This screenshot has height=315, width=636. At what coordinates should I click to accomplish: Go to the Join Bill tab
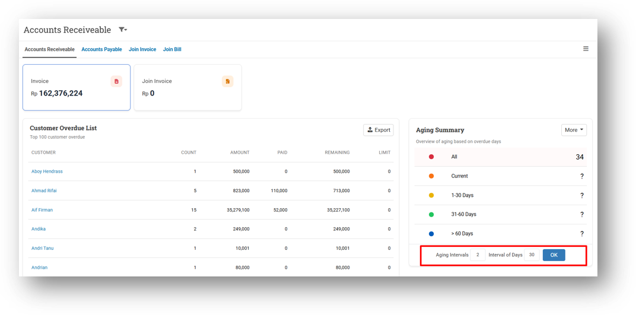pyautogui.click(x=172, y=49)
